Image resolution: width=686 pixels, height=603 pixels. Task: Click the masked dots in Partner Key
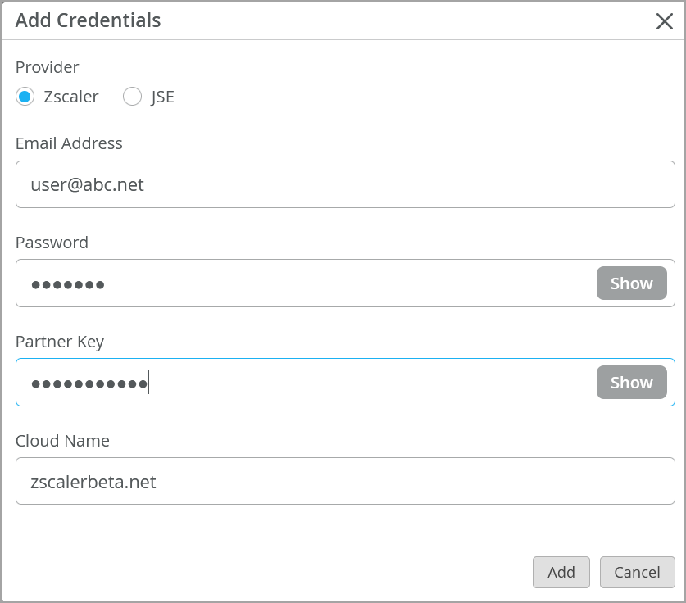point(89,383)
